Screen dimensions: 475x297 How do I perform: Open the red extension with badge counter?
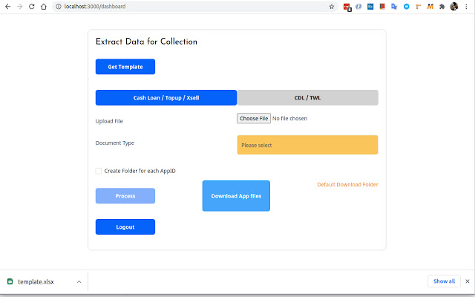pyautogui.click(x=347, y=7)
